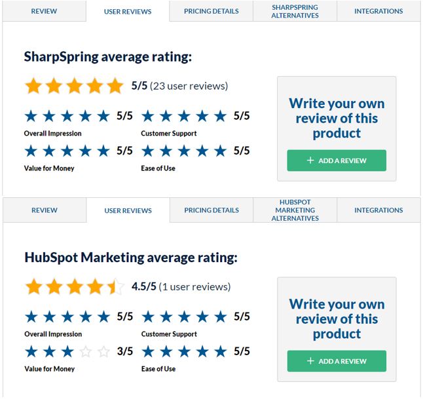
Task: Click Add a Review button for HubSpot
Action: click(337, 361)
